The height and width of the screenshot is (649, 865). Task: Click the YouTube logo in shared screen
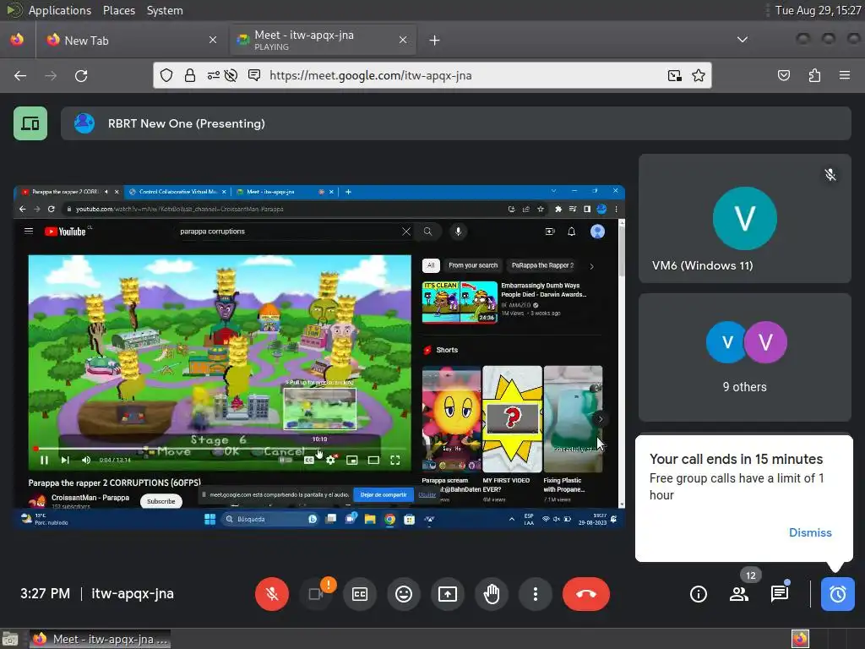point(66,232)
